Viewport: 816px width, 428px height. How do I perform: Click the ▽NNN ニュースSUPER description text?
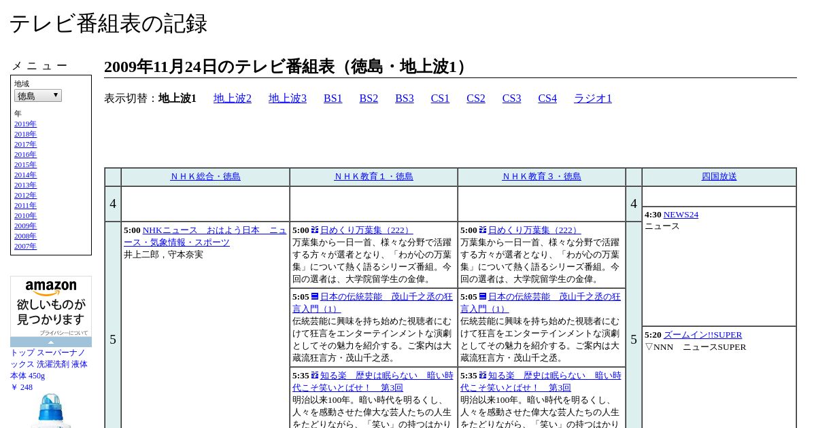tap(695, 347)
